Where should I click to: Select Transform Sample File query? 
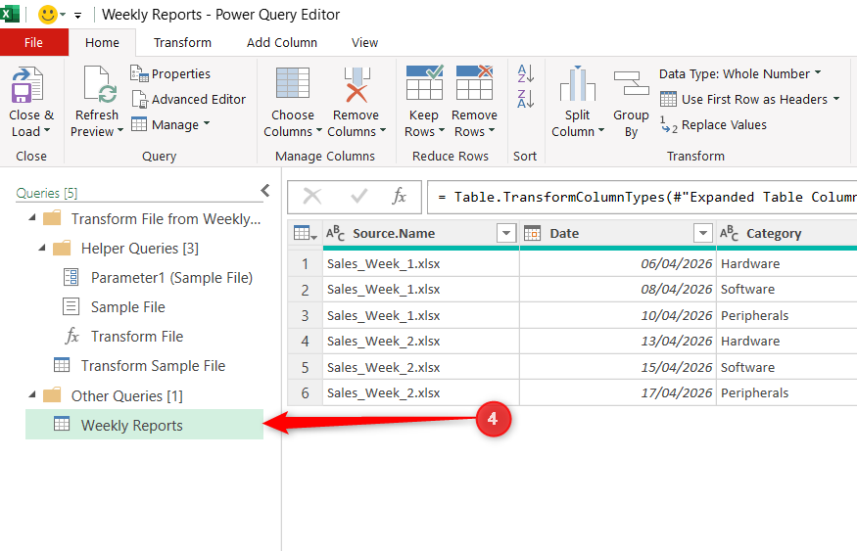(x=139, y=365)
